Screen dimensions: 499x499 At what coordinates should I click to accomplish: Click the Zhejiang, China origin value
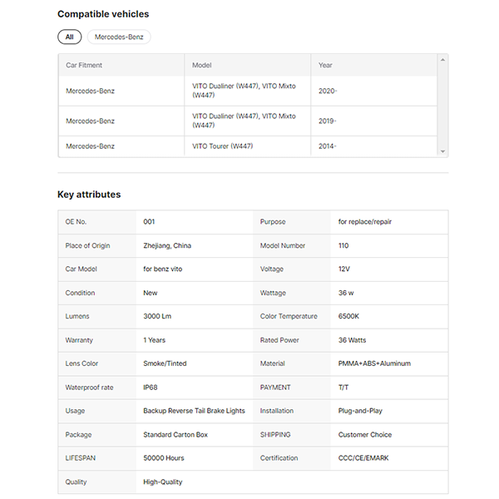point(167,246)
